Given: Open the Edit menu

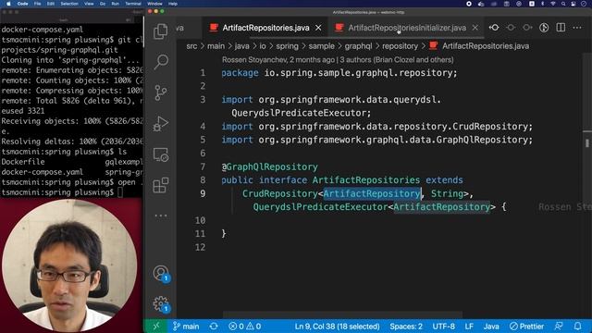Looking at the screenshot, I should (x=51, y=4).
